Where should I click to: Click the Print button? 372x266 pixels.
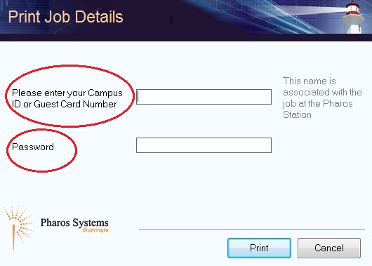(x=259, y=248)
